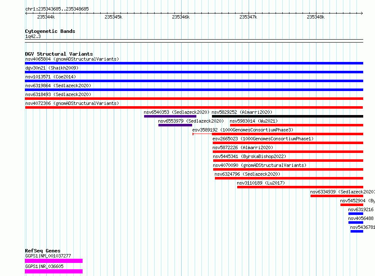Click the nsv6553979 (Sedlazeck2020) label
The height and width of the screenshot is (276, 375).
[191, 121]
